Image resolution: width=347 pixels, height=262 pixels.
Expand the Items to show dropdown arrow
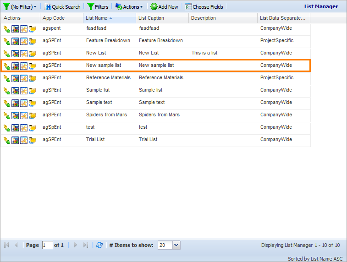click(x=176, y=245)
